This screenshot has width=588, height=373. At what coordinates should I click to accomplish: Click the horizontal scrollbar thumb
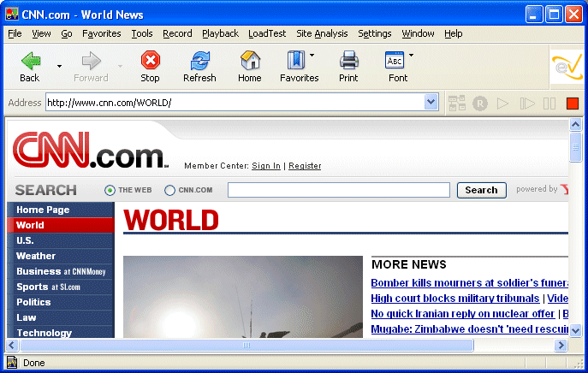point(246,345)
